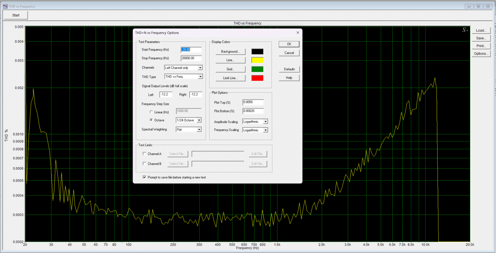
Task: Open the THD Type dropdown
Action: (200, 77)
